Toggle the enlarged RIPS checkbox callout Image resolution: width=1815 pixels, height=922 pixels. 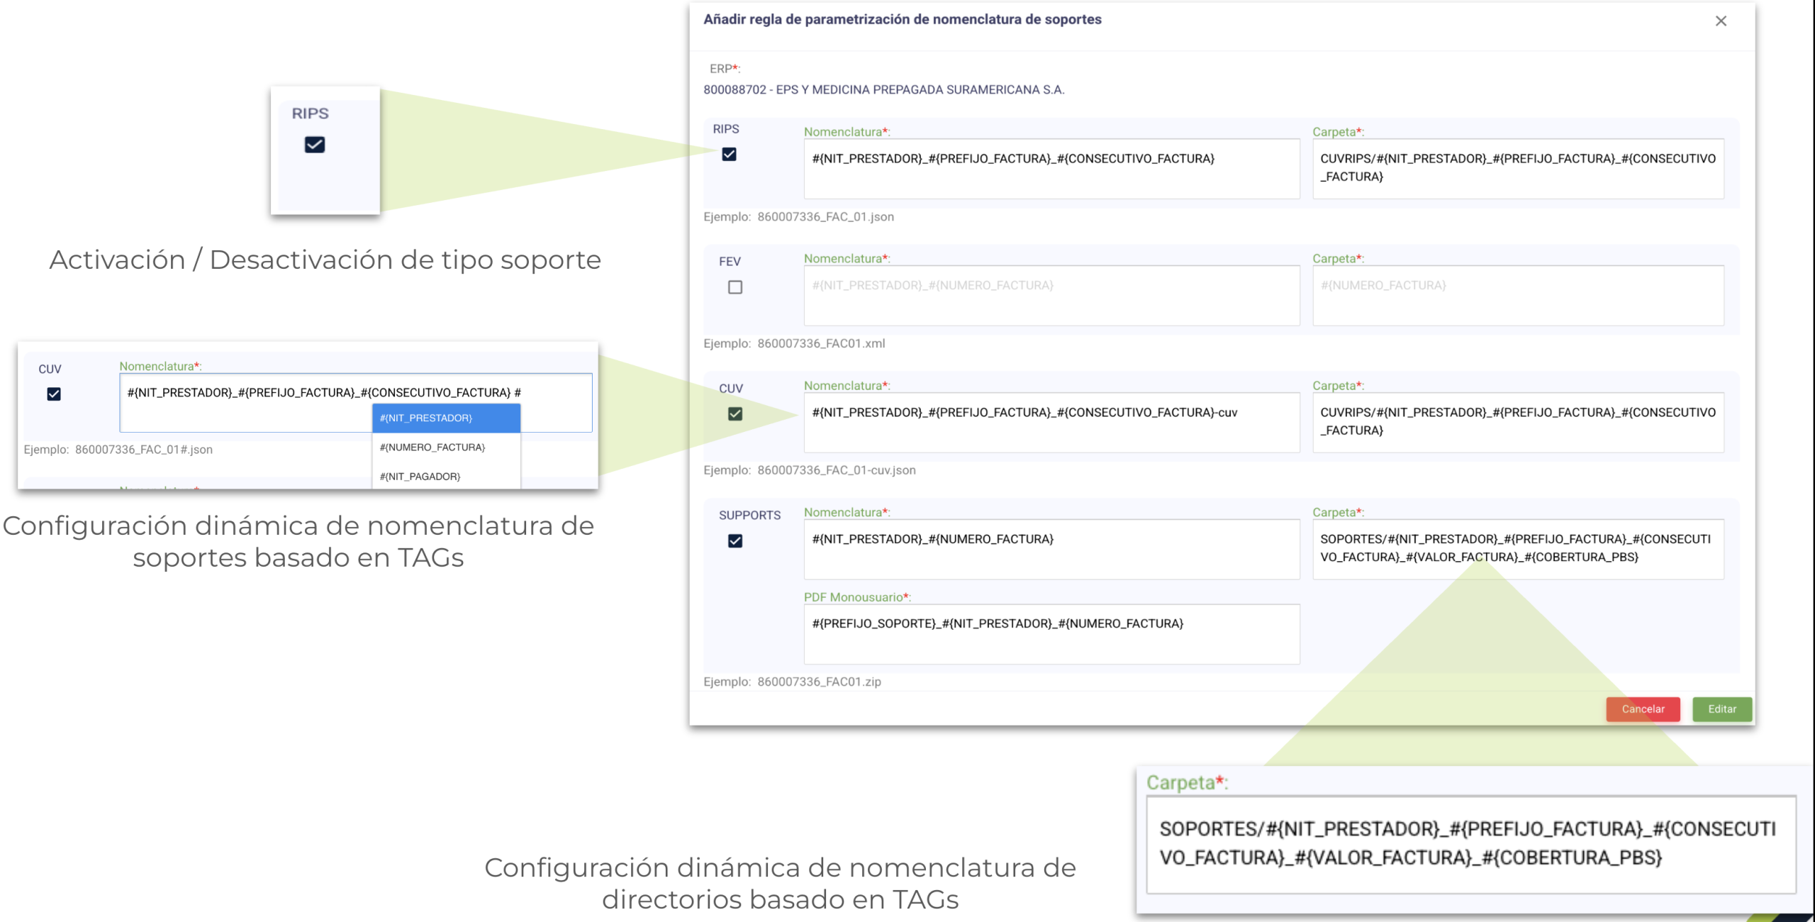(315, 145)
